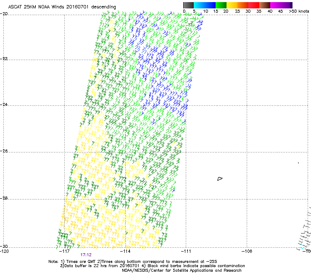Click the gray 0-5 knots color segment
Screen dimensions: 311x273
[x=188, y=5]
